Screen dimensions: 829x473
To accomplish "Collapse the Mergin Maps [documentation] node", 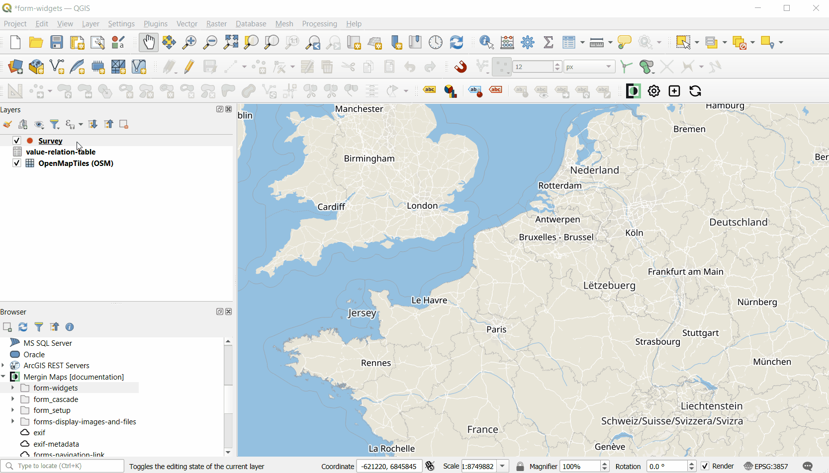I will [x=3, y=377].
